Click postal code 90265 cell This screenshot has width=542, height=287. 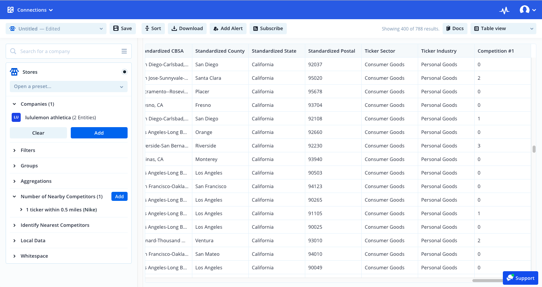coord(333,200)
